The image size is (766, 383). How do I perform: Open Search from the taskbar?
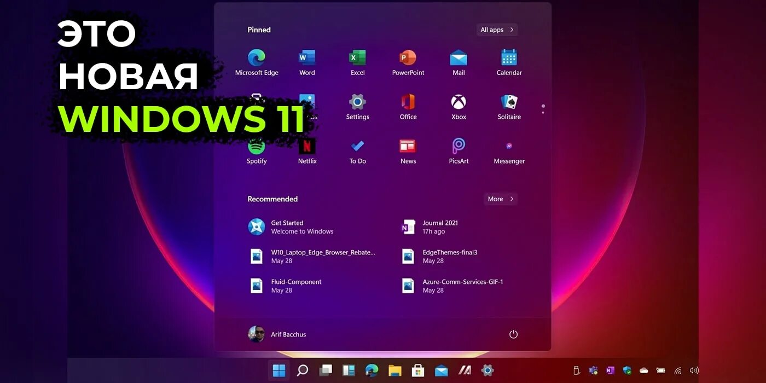[302, 370]
